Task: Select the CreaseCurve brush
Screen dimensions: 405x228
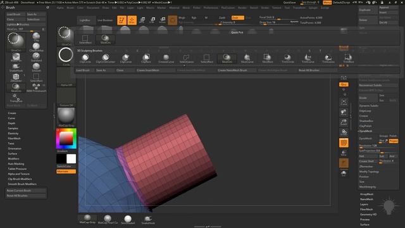Action: tap(166, 58)
